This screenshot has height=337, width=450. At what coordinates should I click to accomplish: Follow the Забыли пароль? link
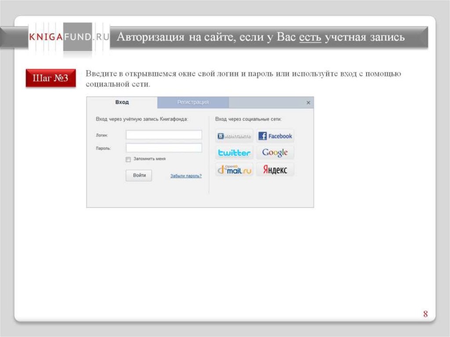coord(186,176)
